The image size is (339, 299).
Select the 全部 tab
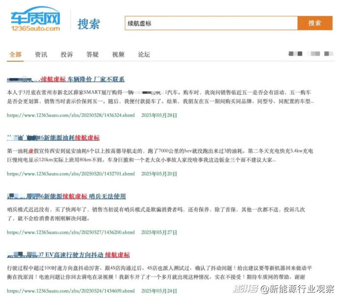click(15, 54)
